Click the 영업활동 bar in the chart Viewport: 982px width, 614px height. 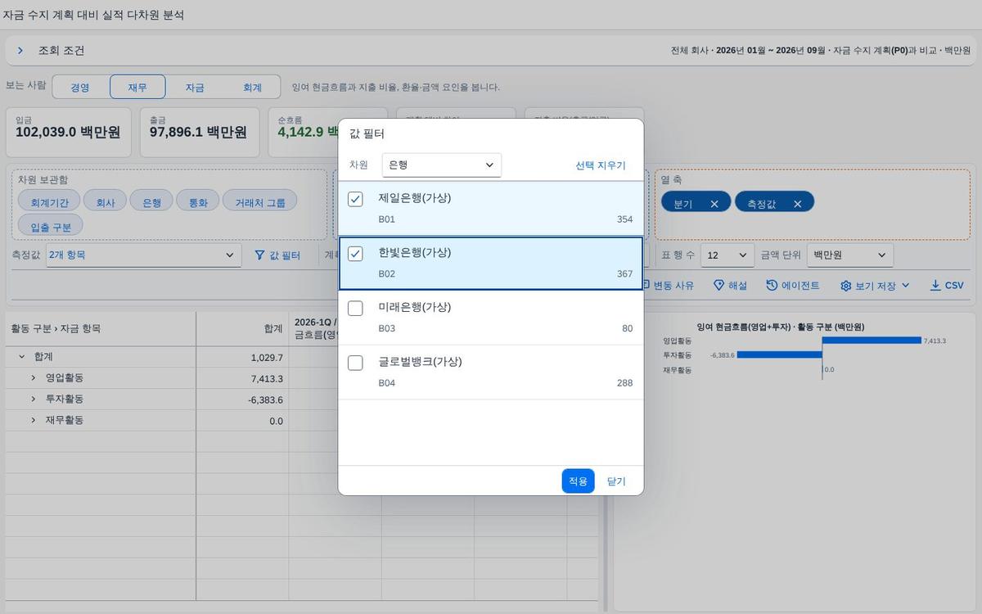[x=872, y=341]
